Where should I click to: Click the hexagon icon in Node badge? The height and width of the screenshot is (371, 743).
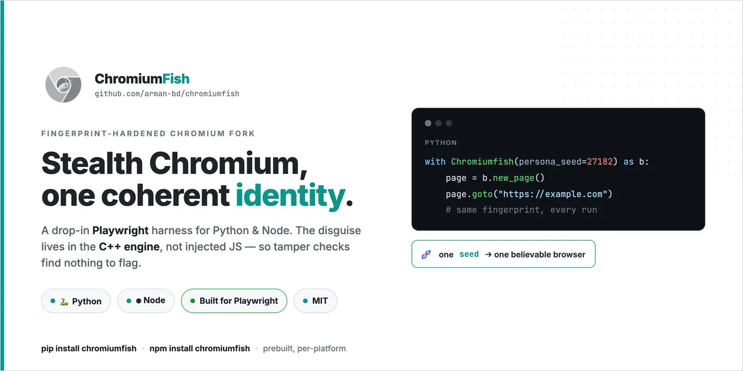click(x=139, y=301)
